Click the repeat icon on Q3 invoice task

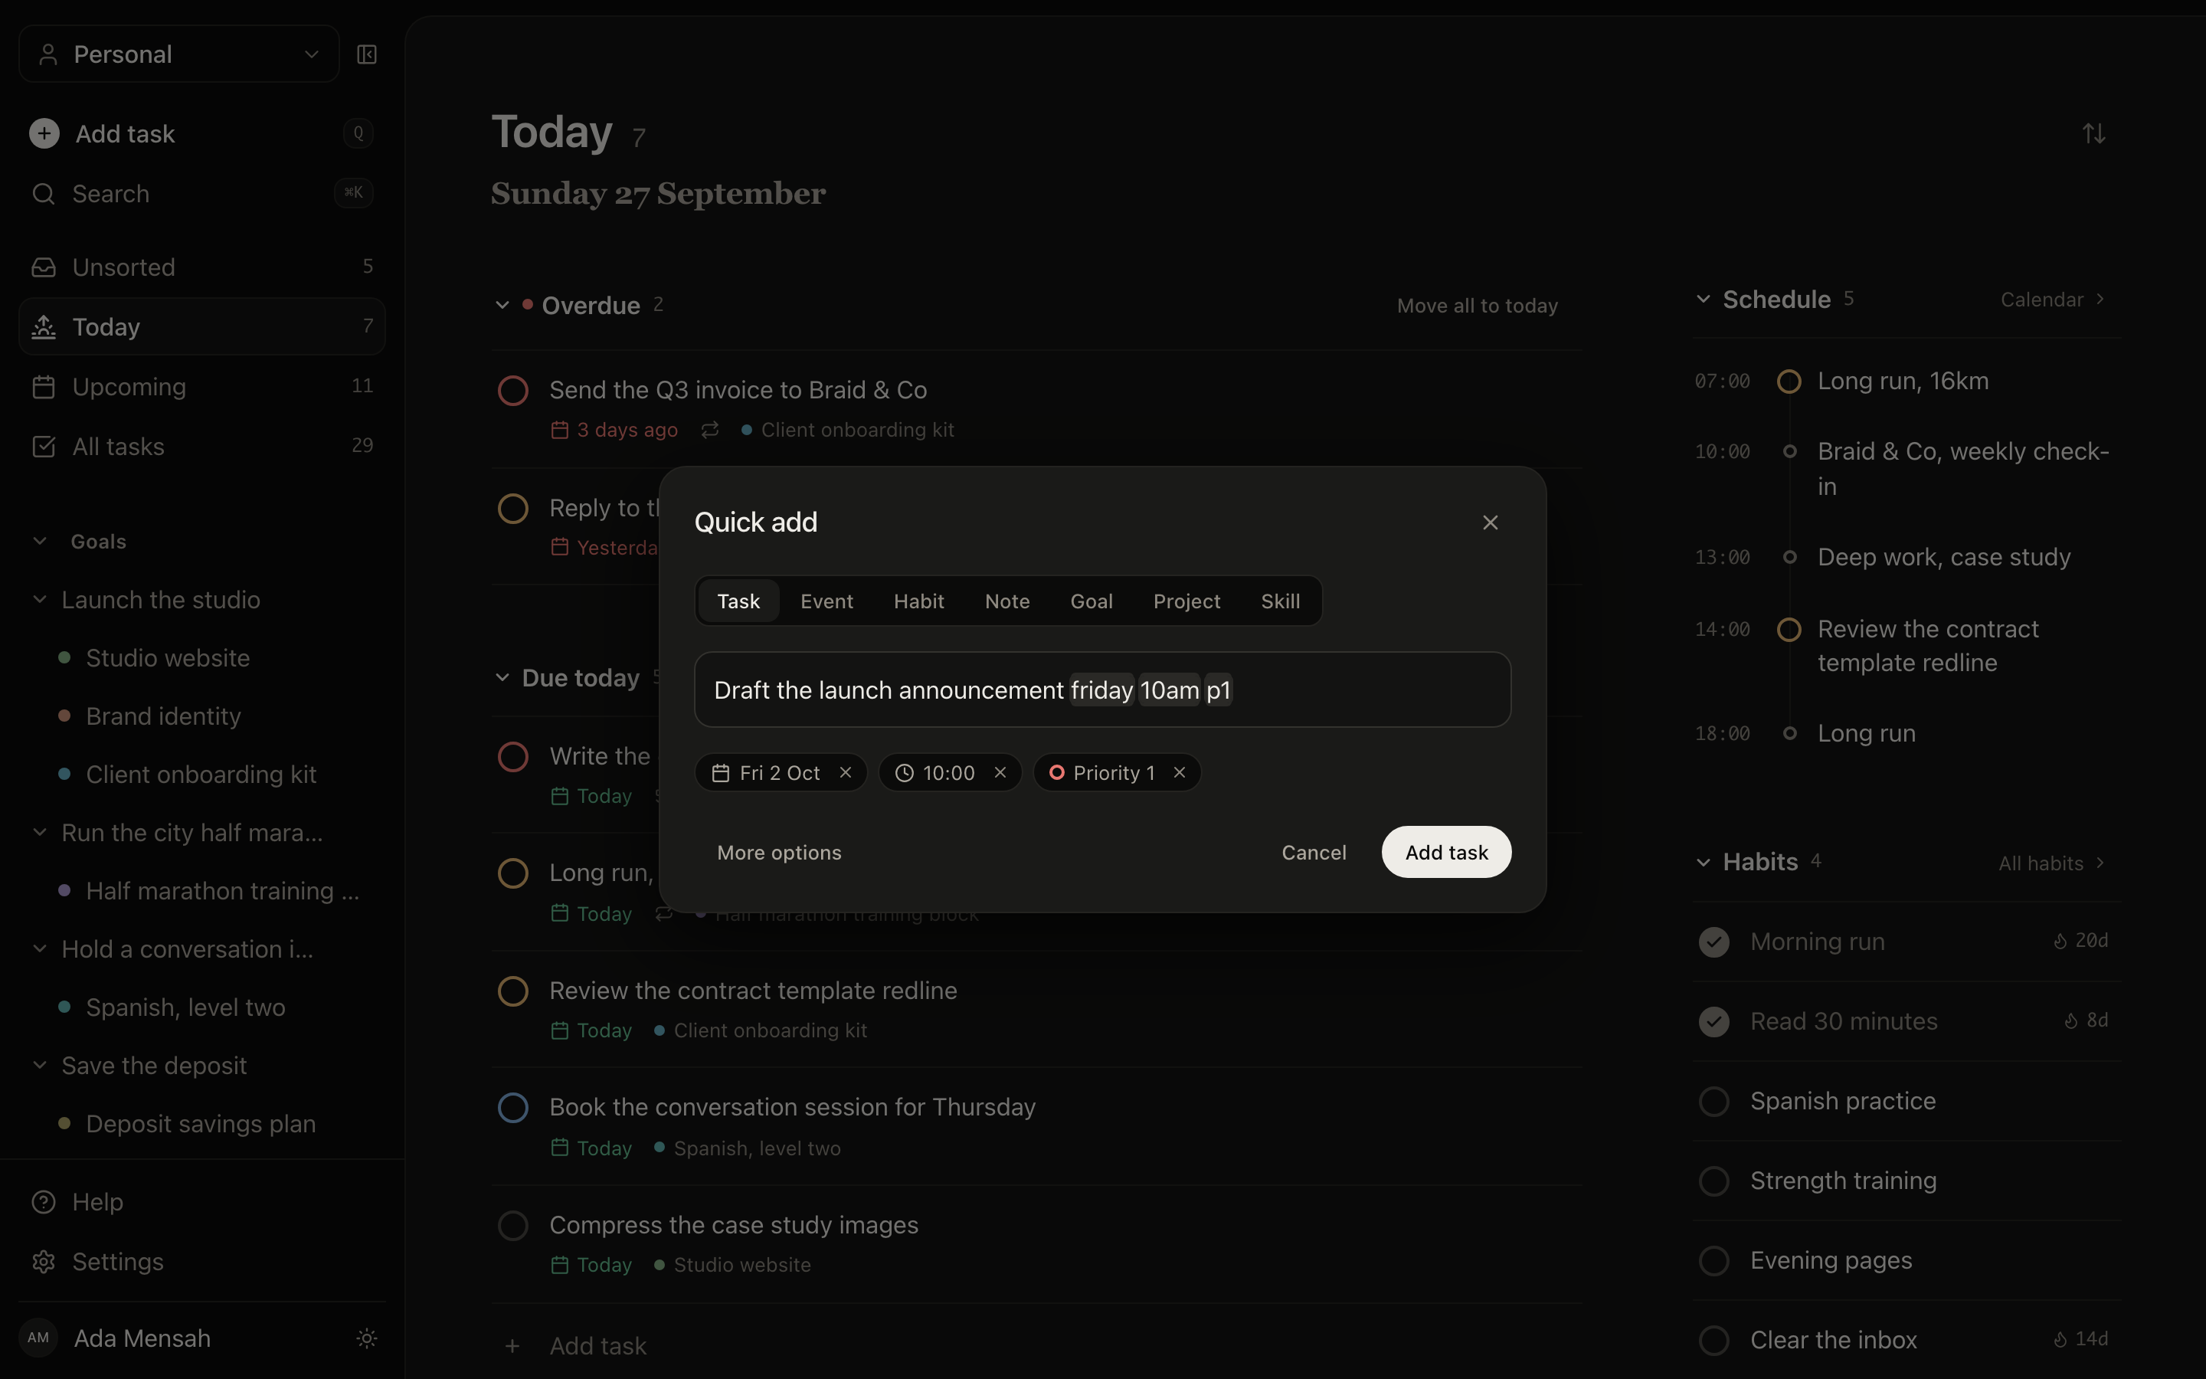[710, 430]
